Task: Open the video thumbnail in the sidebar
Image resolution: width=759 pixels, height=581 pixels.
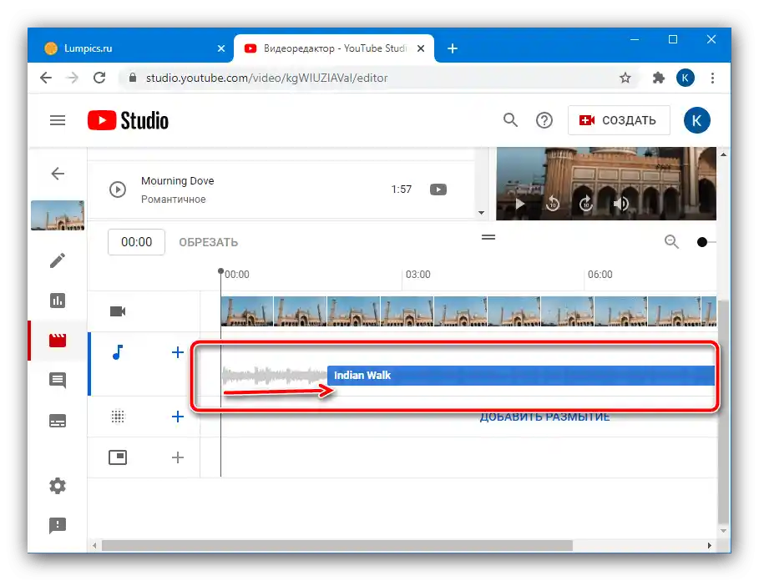Action: pyautogui.click(x=58, y=215)
